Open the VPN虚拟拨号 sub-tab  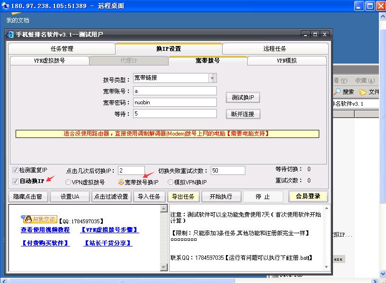[49, 61]
